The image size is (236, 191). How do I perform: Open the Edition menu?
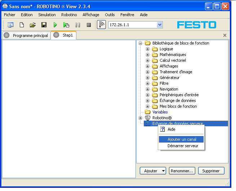(x=27, y=15)
